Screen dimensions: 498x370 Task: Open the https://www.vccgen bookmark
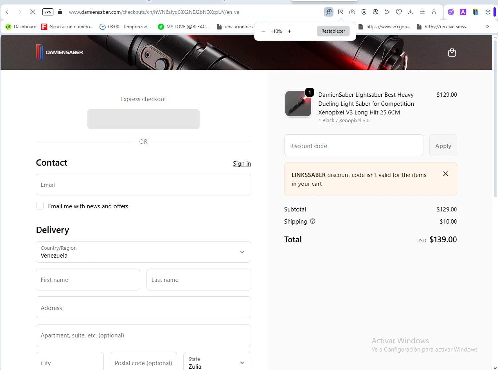click(384, 27)
